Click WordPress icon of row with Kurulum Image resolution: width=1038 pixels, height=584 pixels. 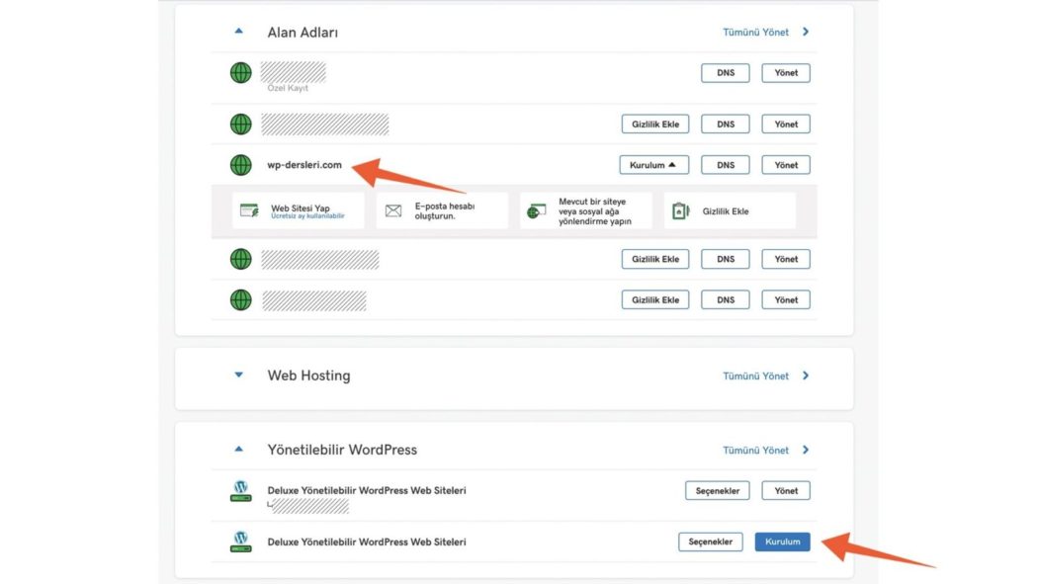[241, 542]
